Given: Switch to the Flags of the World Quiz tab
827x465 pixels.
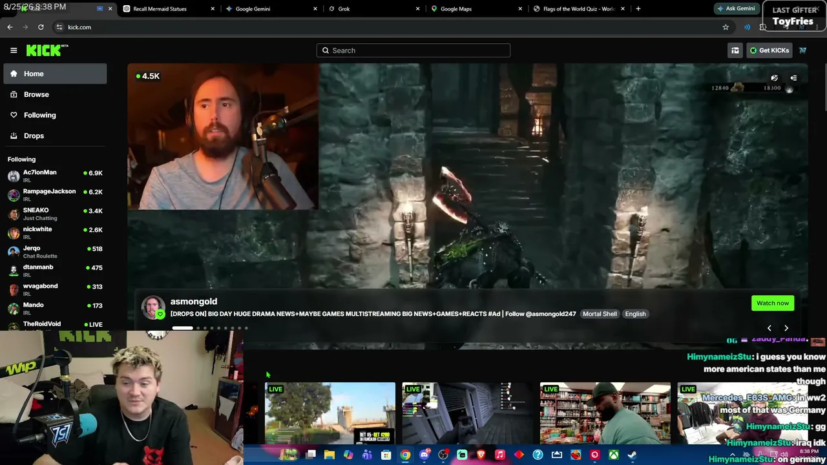Looking at the screenshot, I should point(579,9).
